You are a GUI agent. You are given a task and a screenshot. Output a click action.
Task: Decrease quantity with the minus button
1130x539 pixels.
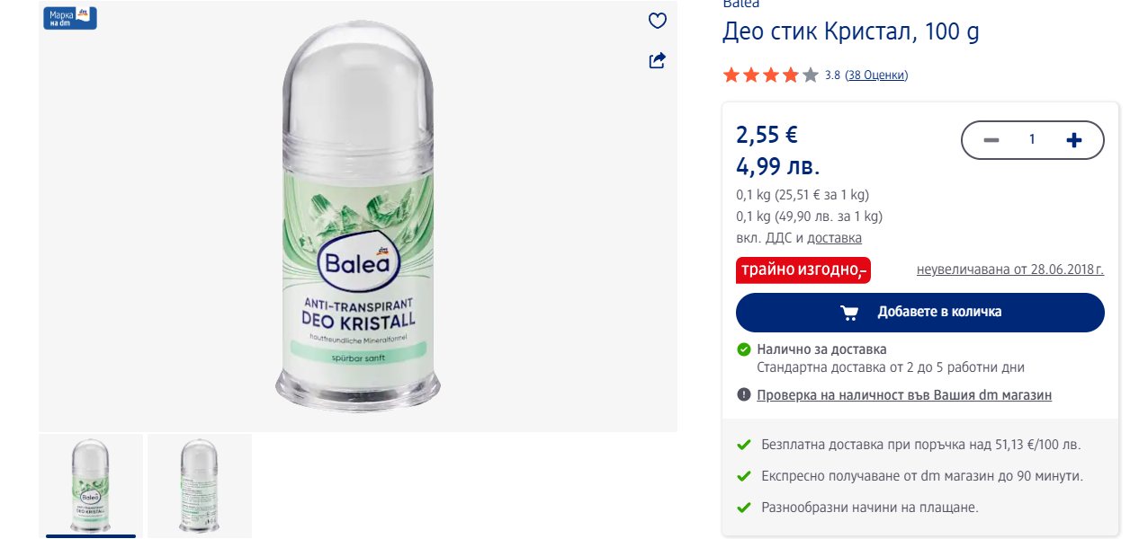[991, 140]
